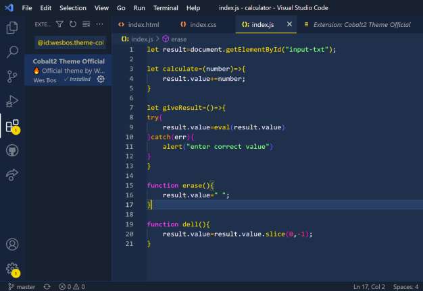Synchronize changes in status bar
The height and width of the screenshot is (291, 423).
[47, 287]
